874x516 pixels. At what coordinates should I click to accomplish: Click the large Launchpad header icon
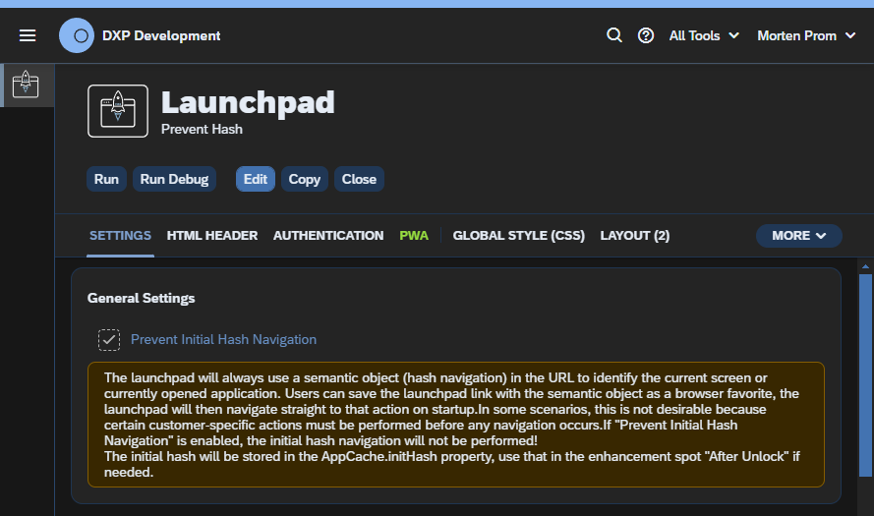(x=118, y=111)
